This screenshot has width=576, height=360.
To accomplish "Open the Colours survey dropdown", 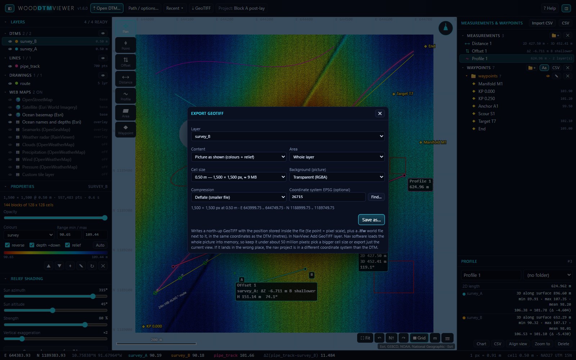I will tap(29, 235).
